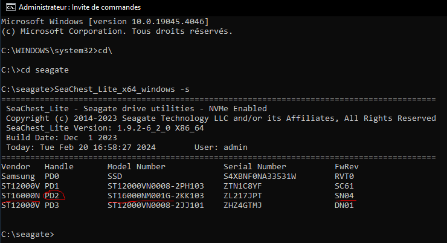Image resolution: width=447 pixels, height=243 pixels.
Task: Click the model number ST16000NM001G-2KK103
Action: point(156,196)
